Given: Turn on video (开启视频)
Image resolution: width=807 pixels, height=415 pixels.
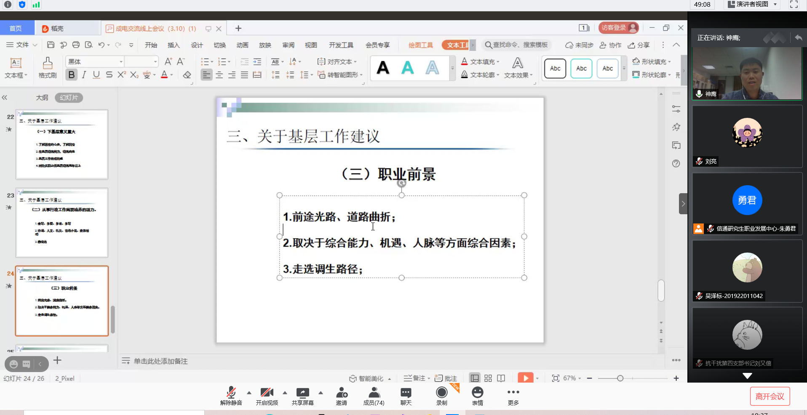Looking at the screenshot, I should pyautogui.click(x=267, y=396).
